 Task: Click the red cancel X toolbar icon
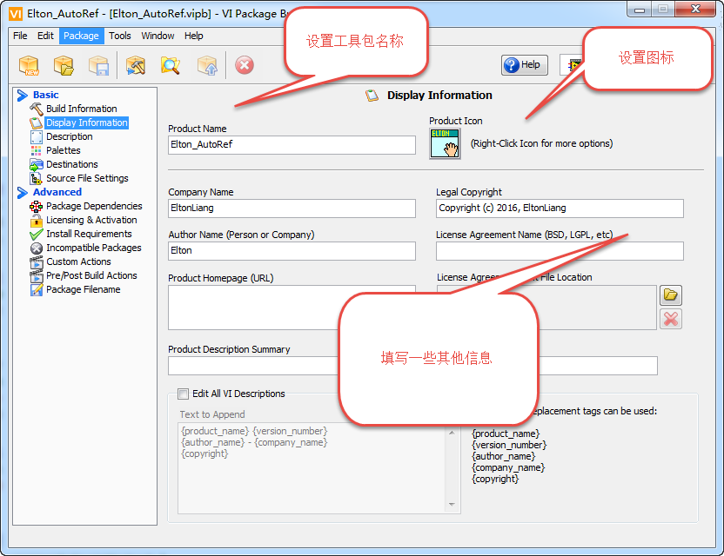point(245,65)
